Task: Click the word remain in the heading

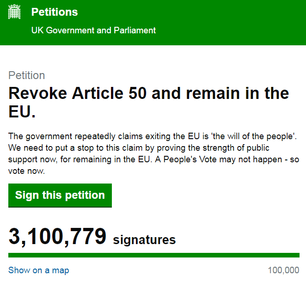Action: pyautogui.click(x=213, y=93)
